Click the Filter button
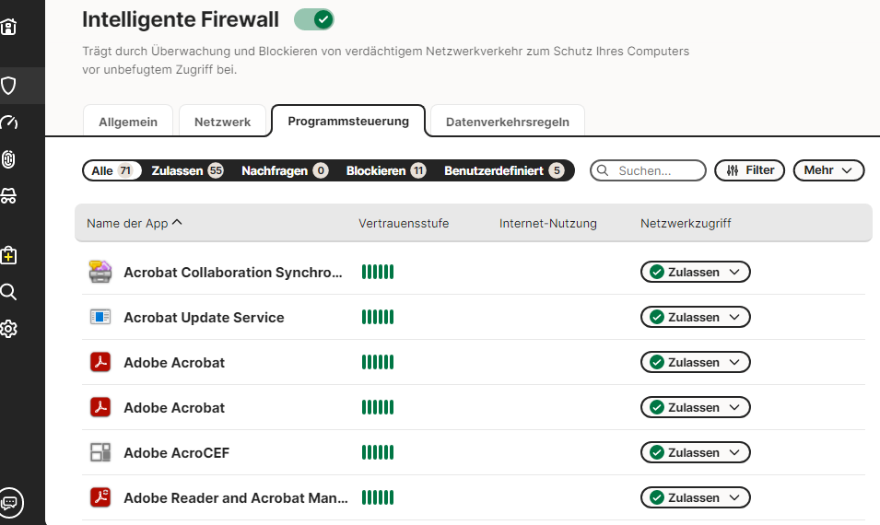 [749, 170]
